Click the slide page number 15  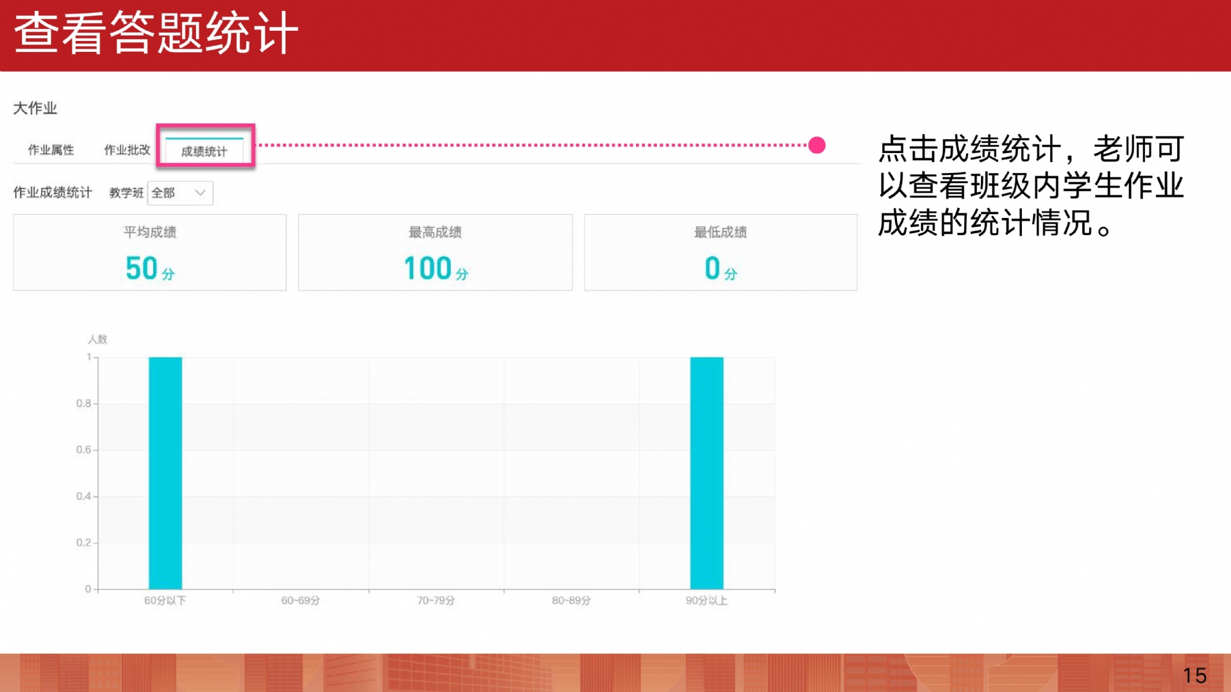pos(1194,675)
